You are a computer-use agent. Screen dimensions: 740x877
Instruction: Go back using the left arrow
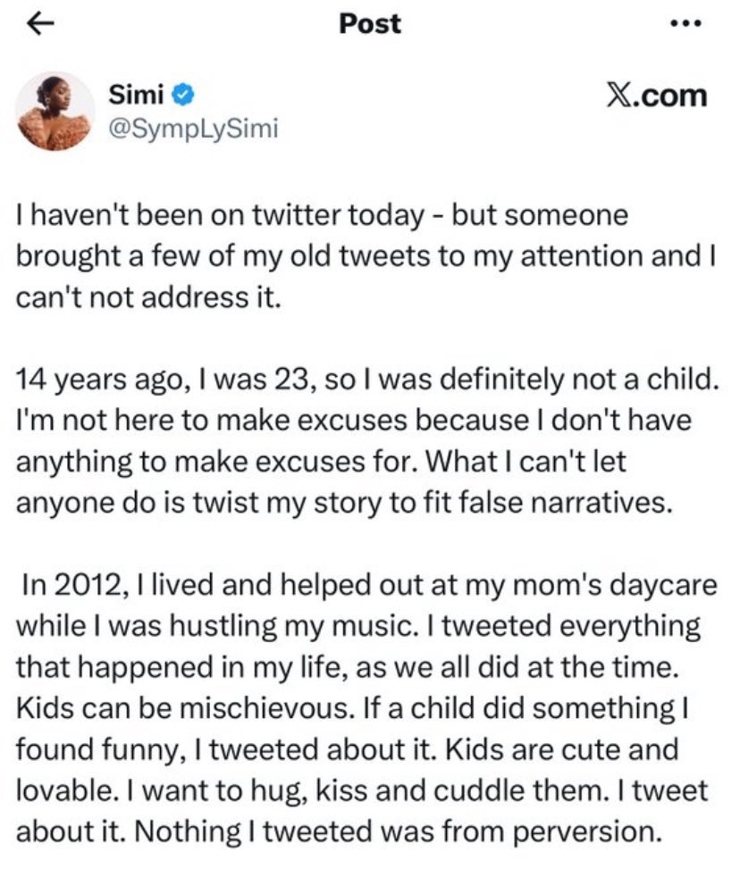point(38,24)
